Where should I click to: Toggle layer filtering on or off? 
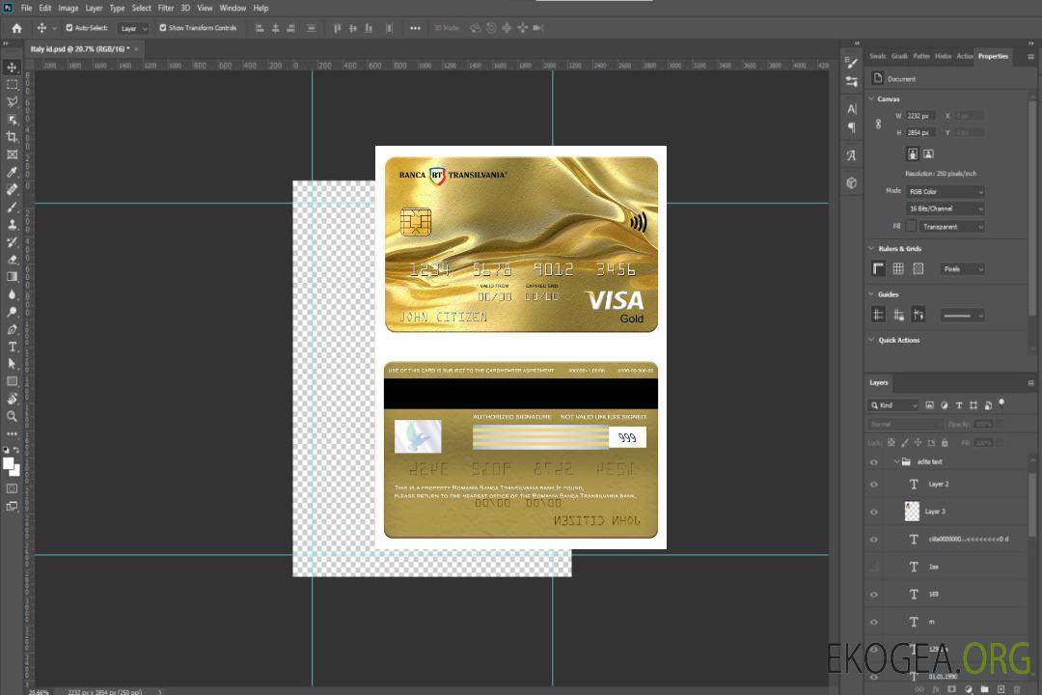coord(1001,403)
